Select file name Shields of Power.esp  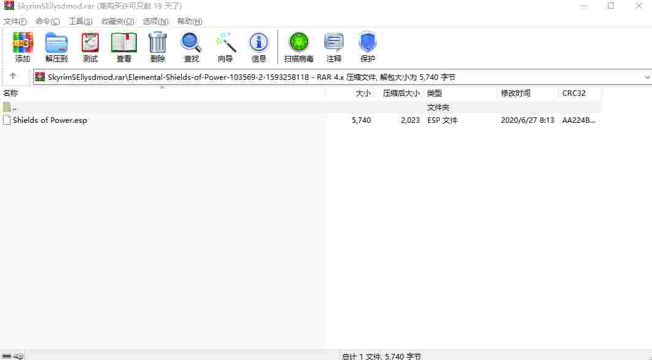coord(50,120)
